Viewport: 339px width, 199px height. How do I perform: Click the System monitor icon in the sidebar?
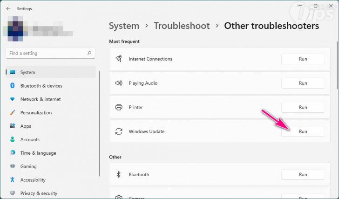(13, 72)
